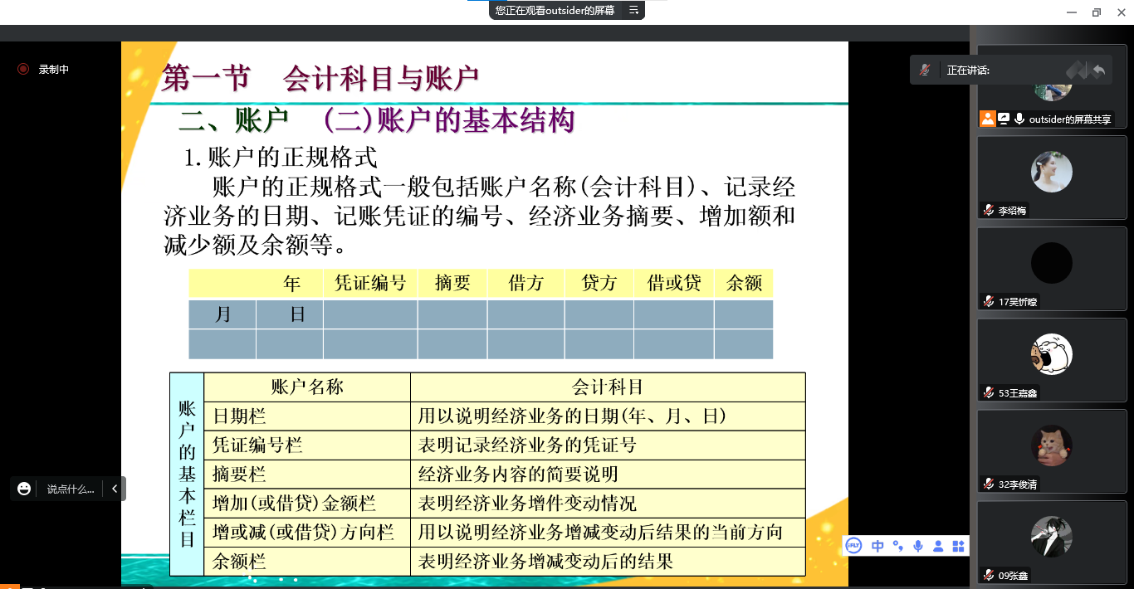
Task: Select participant 17吴忻嵘's tile
Action: (1051, 268)
